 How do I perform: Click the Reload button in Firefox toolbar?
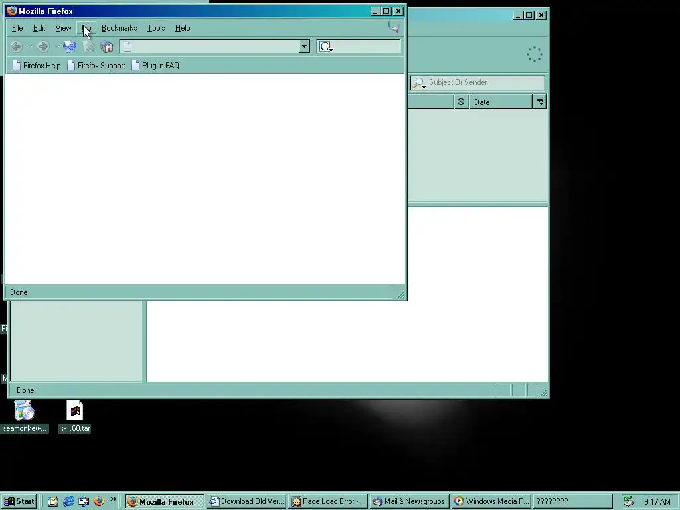tap(69, 46)
